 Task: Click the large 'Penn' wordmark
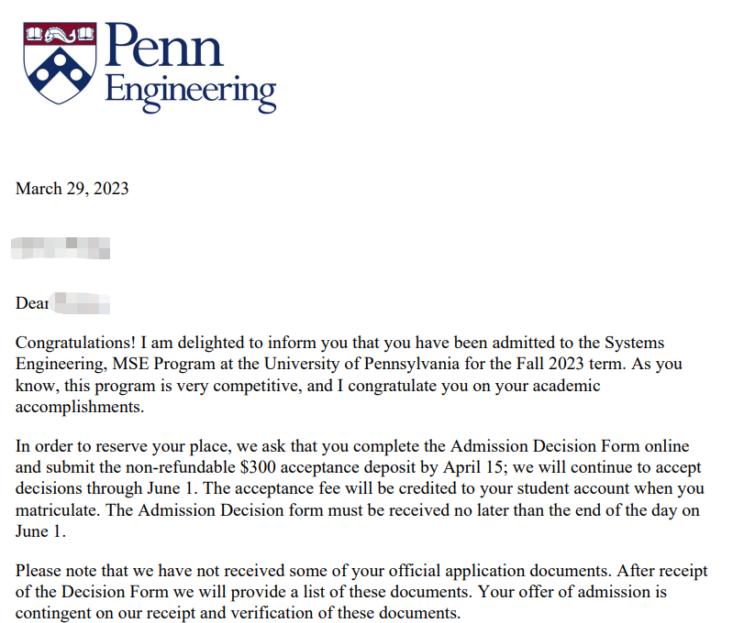coord(163,45)
